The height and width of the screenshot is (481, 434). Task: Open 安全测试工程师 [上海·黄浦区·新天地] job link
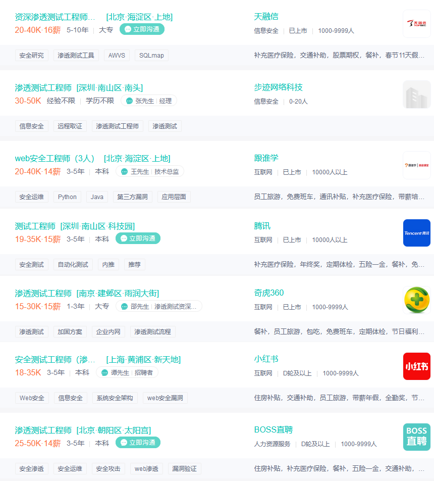(98, 360)
